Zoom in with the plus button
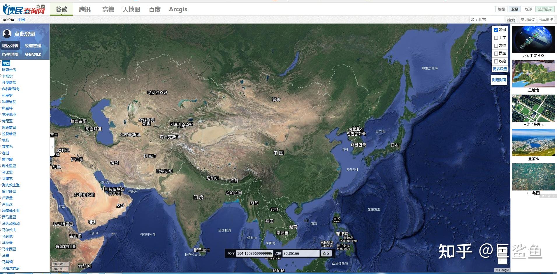This screenshot has height=274, width=557. point(502,251)
